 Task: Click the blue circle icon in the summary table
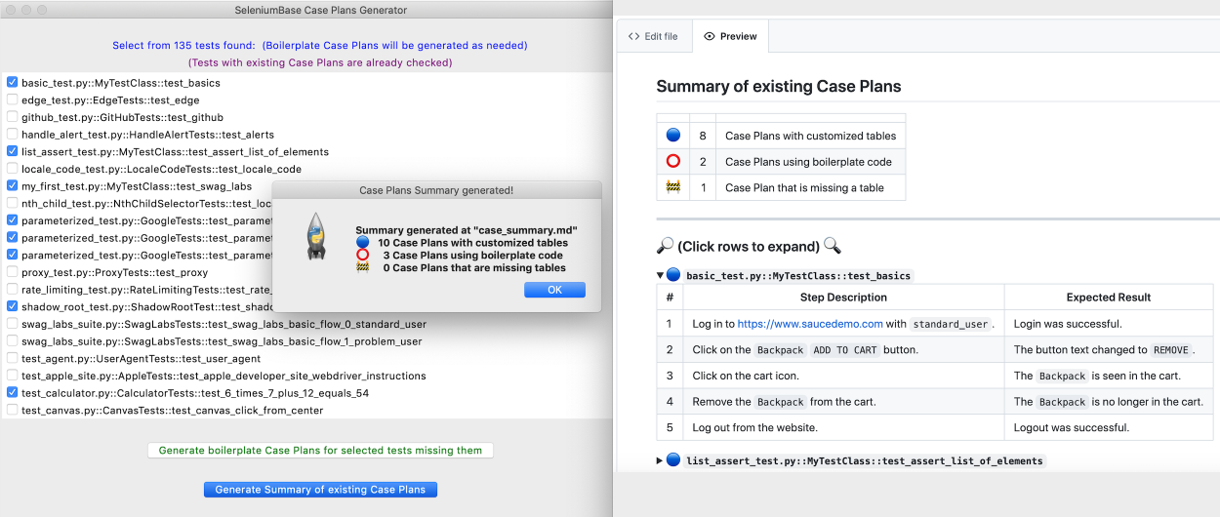(x=672, y=136)
